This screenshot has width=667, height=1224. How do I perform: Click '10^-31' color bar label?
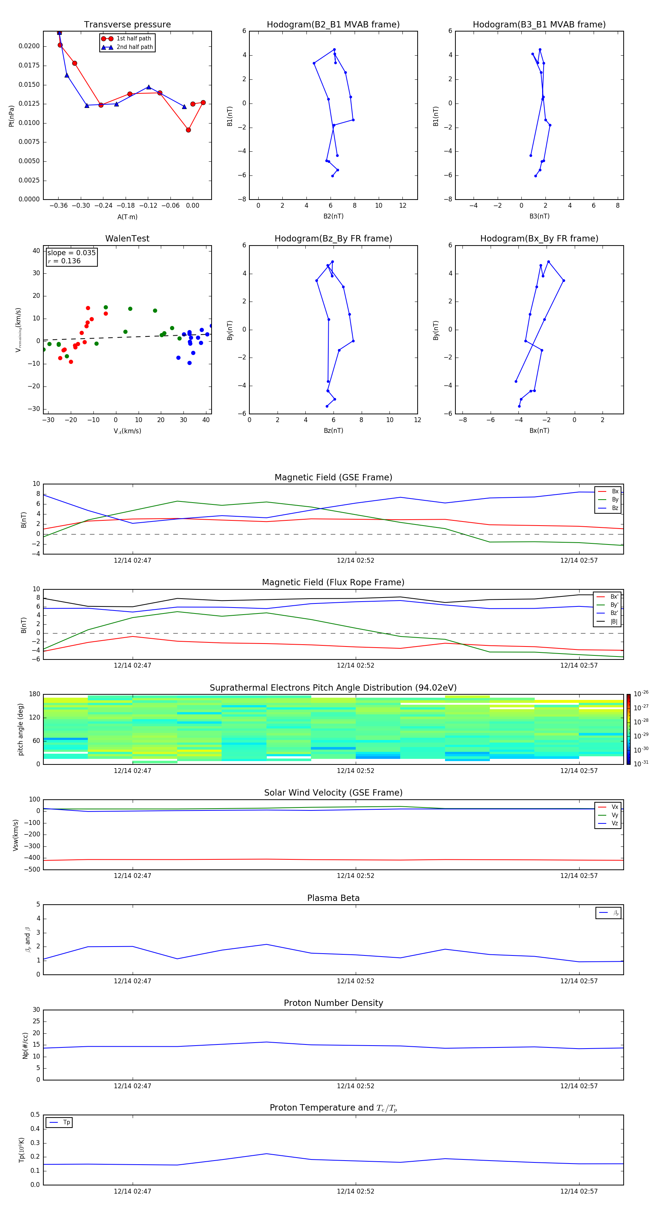coord(641,764)
